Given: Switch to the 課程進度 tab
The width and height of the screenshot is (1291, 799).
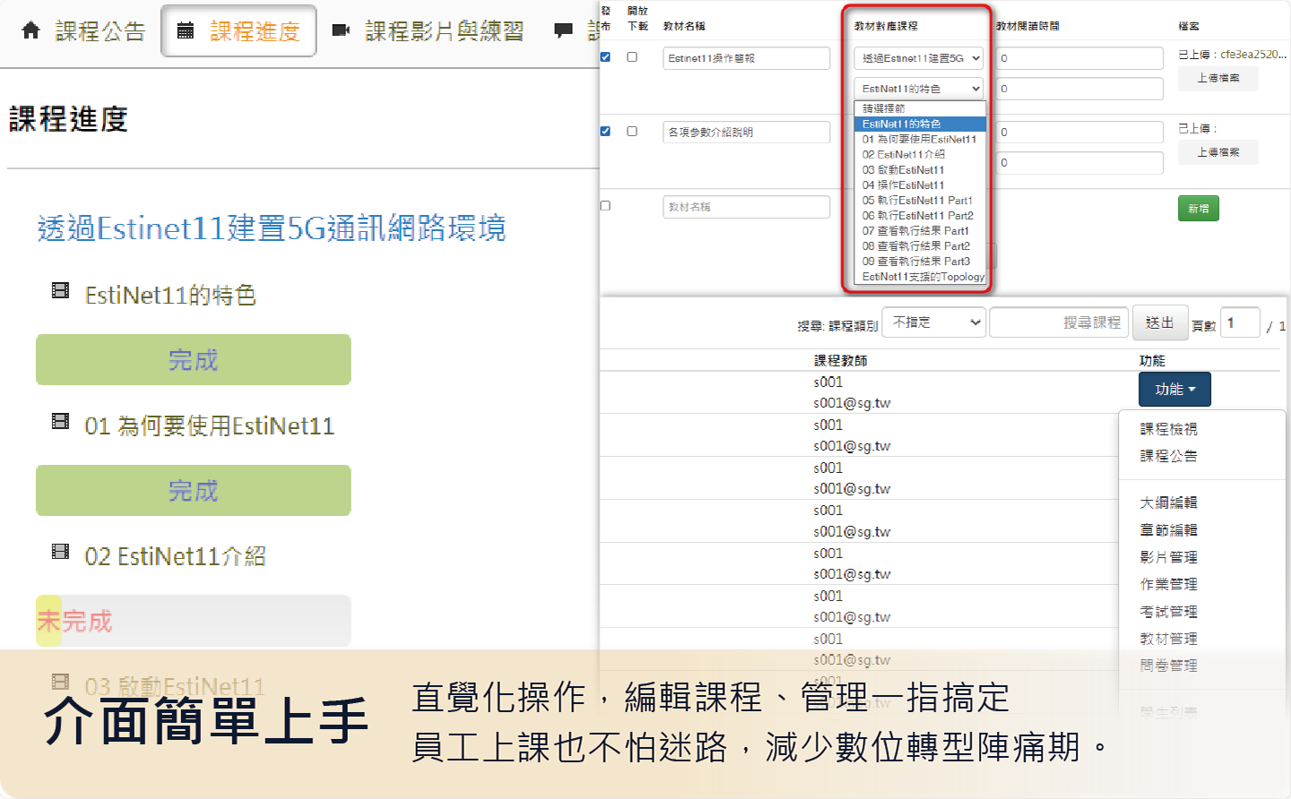Looking at the screenshot, I should 239,31.
